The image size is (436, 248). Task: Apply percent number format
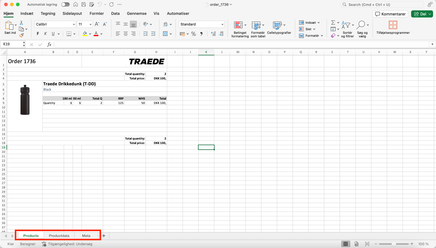(194, 34)
